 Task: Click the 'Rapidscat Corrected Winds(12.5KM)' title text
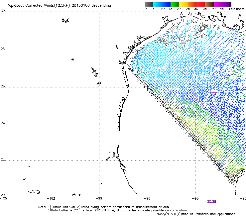(38, 6)
